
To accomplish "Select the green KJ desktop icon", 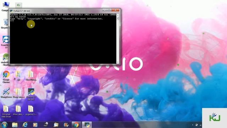I will (18, 5).
